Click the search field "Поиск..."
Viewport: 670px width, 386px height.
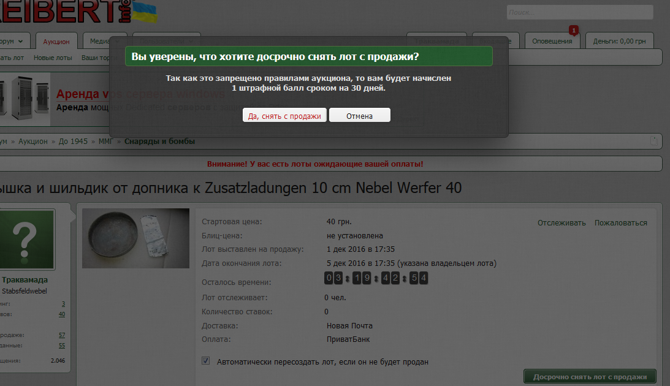click(580, 12)
